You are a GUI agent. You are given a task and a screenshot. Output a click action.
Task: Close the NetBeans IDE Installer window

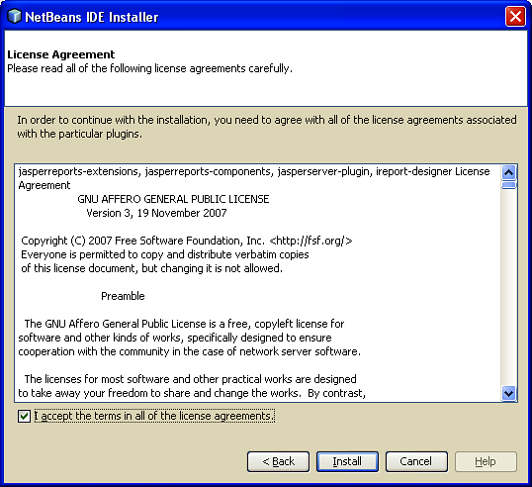[x=515, y=16]
